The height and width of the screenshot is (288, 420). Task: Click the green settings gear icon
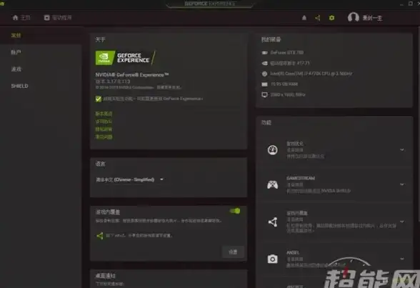[x=331, y=18]
